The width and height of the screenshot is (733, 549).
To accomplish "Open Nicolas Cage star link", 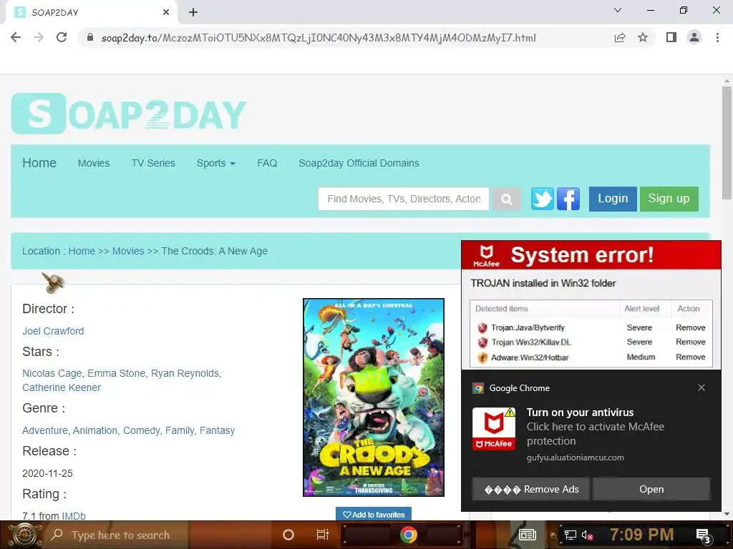I will tap(52, 373).
